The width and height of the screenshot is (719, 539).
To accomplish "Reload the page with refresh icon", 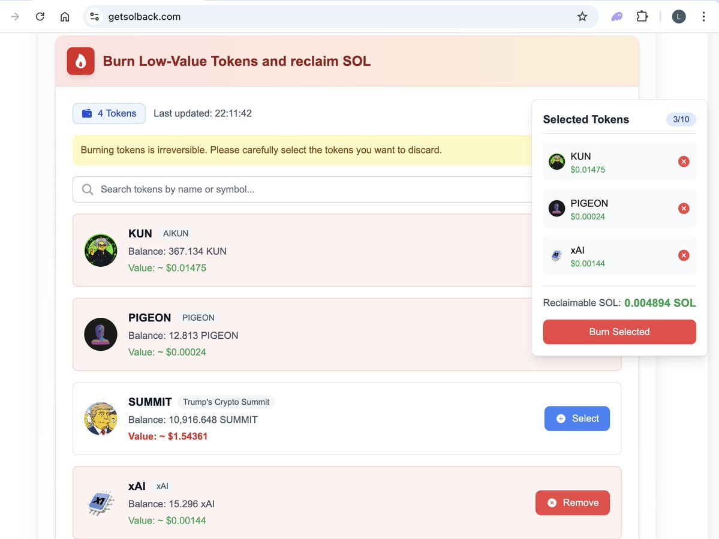I will [x=40, y=17].
